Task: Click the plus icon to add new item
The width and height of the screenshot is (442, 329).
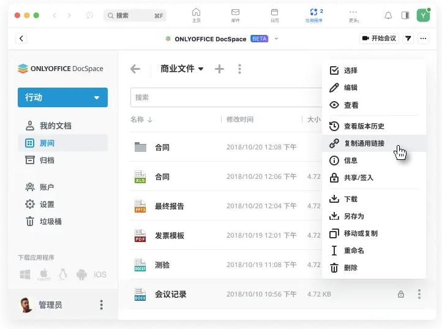Action: [x=219, y=69]
